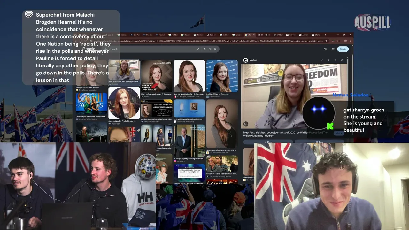Open 'Canberra Times journalist honoured' result

point(157,119)
